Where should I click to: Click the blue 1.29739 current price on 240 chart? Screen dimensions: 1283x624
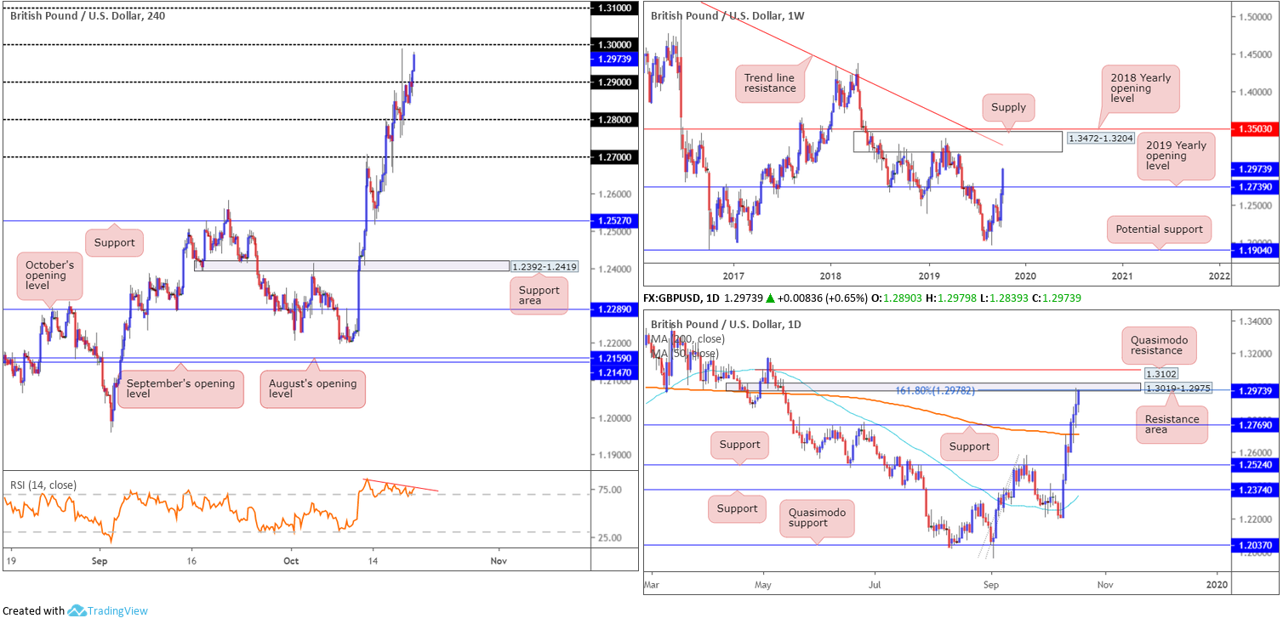point(614,59)
